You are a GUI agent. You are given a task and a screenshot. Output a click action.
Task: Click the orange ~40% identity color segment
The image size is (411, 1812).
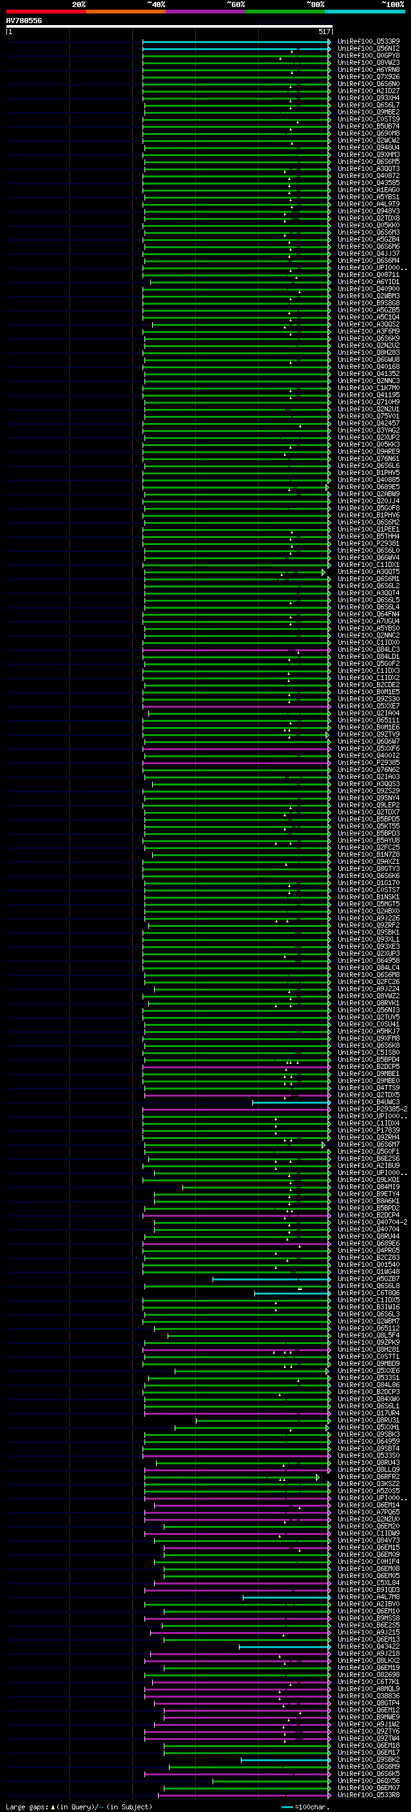point(125,12)
